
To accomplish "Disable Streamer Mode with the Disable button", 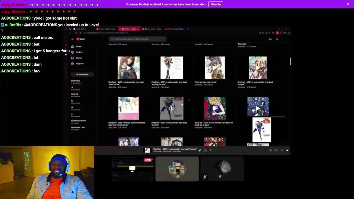I will (215, 4).
